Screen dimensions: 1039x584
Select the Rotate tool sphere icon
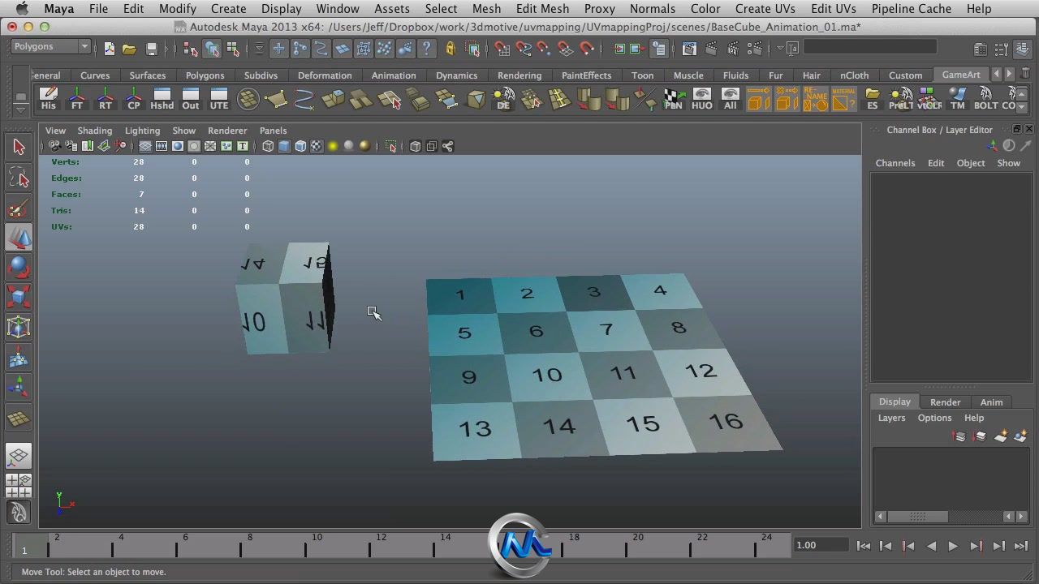pyautogui.click(x=19, y=268)
